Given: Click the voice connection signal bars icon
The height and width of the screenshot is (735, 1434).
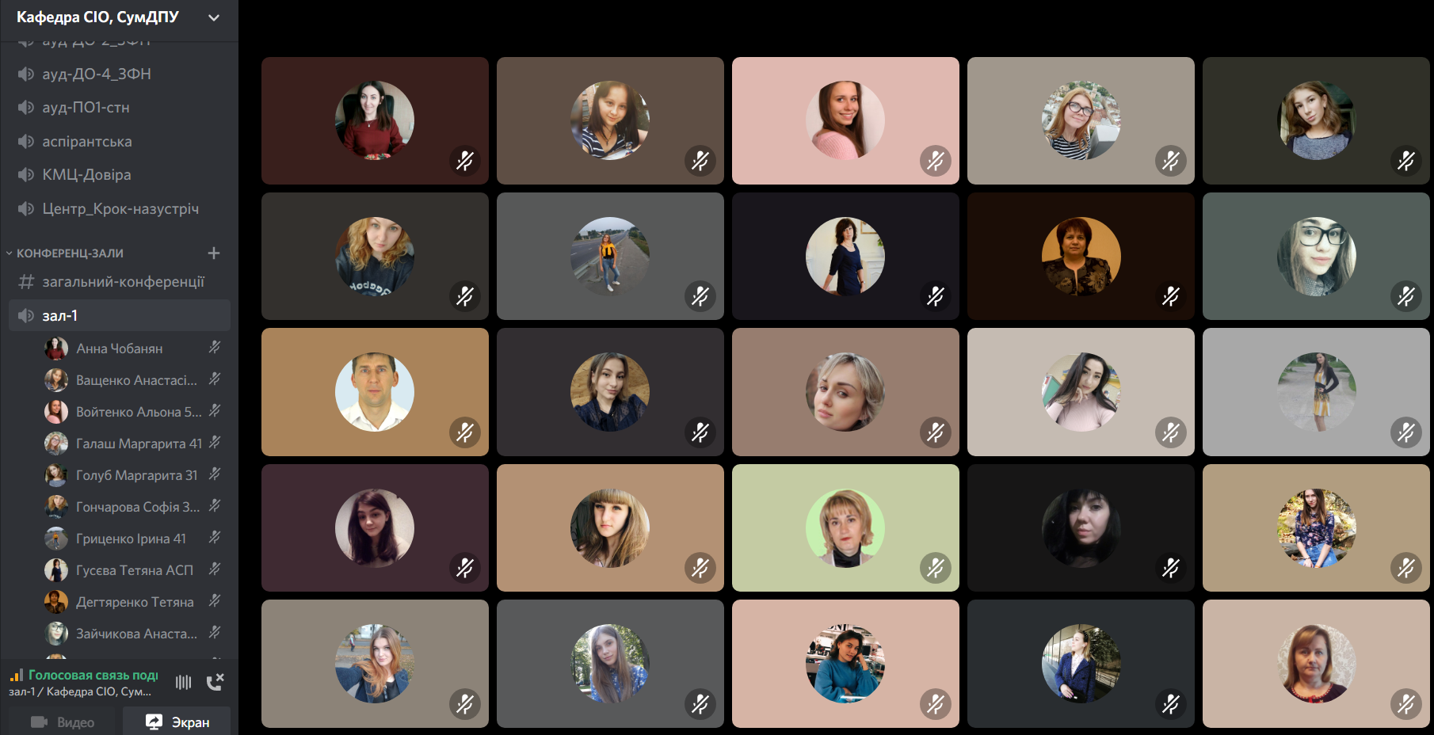Looking at the screenshot, I should tap(16, 675).
